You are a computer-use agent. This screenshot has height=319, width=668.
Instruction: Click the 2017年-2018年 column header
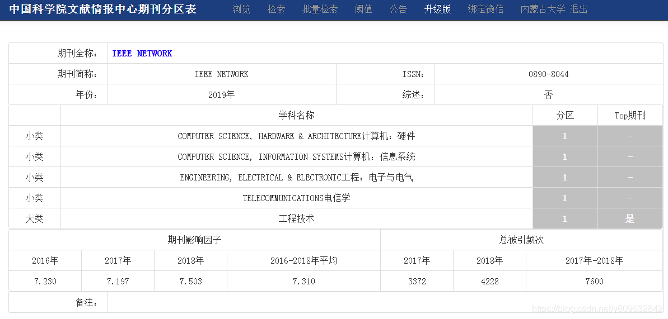594,260
